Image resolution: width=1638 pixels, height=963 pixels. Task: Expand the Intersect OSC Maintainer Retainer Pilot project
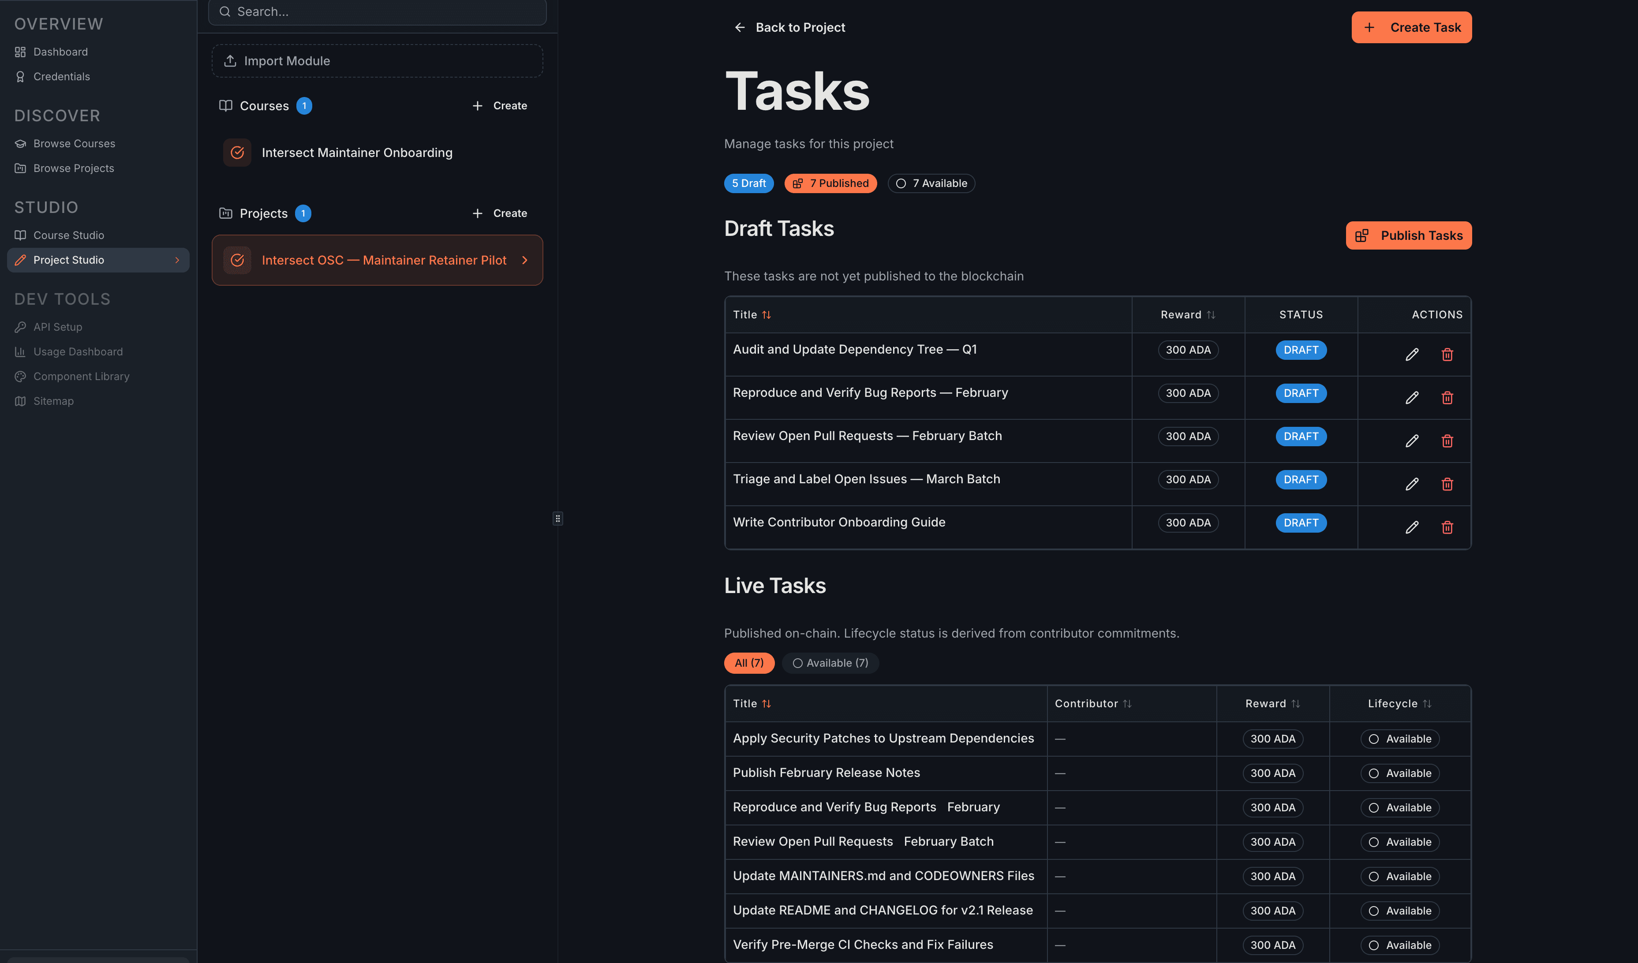pyautogui.click(x=524, y=260)
